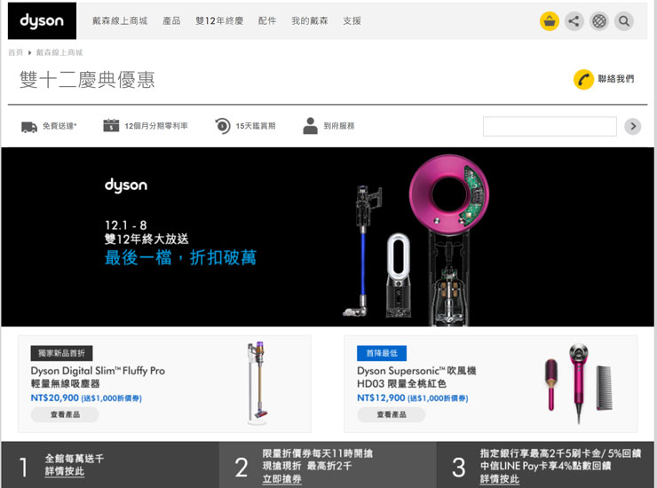Select 配件 in the navigation bar
Screen dimensions: 657x488
coord(267,20)
